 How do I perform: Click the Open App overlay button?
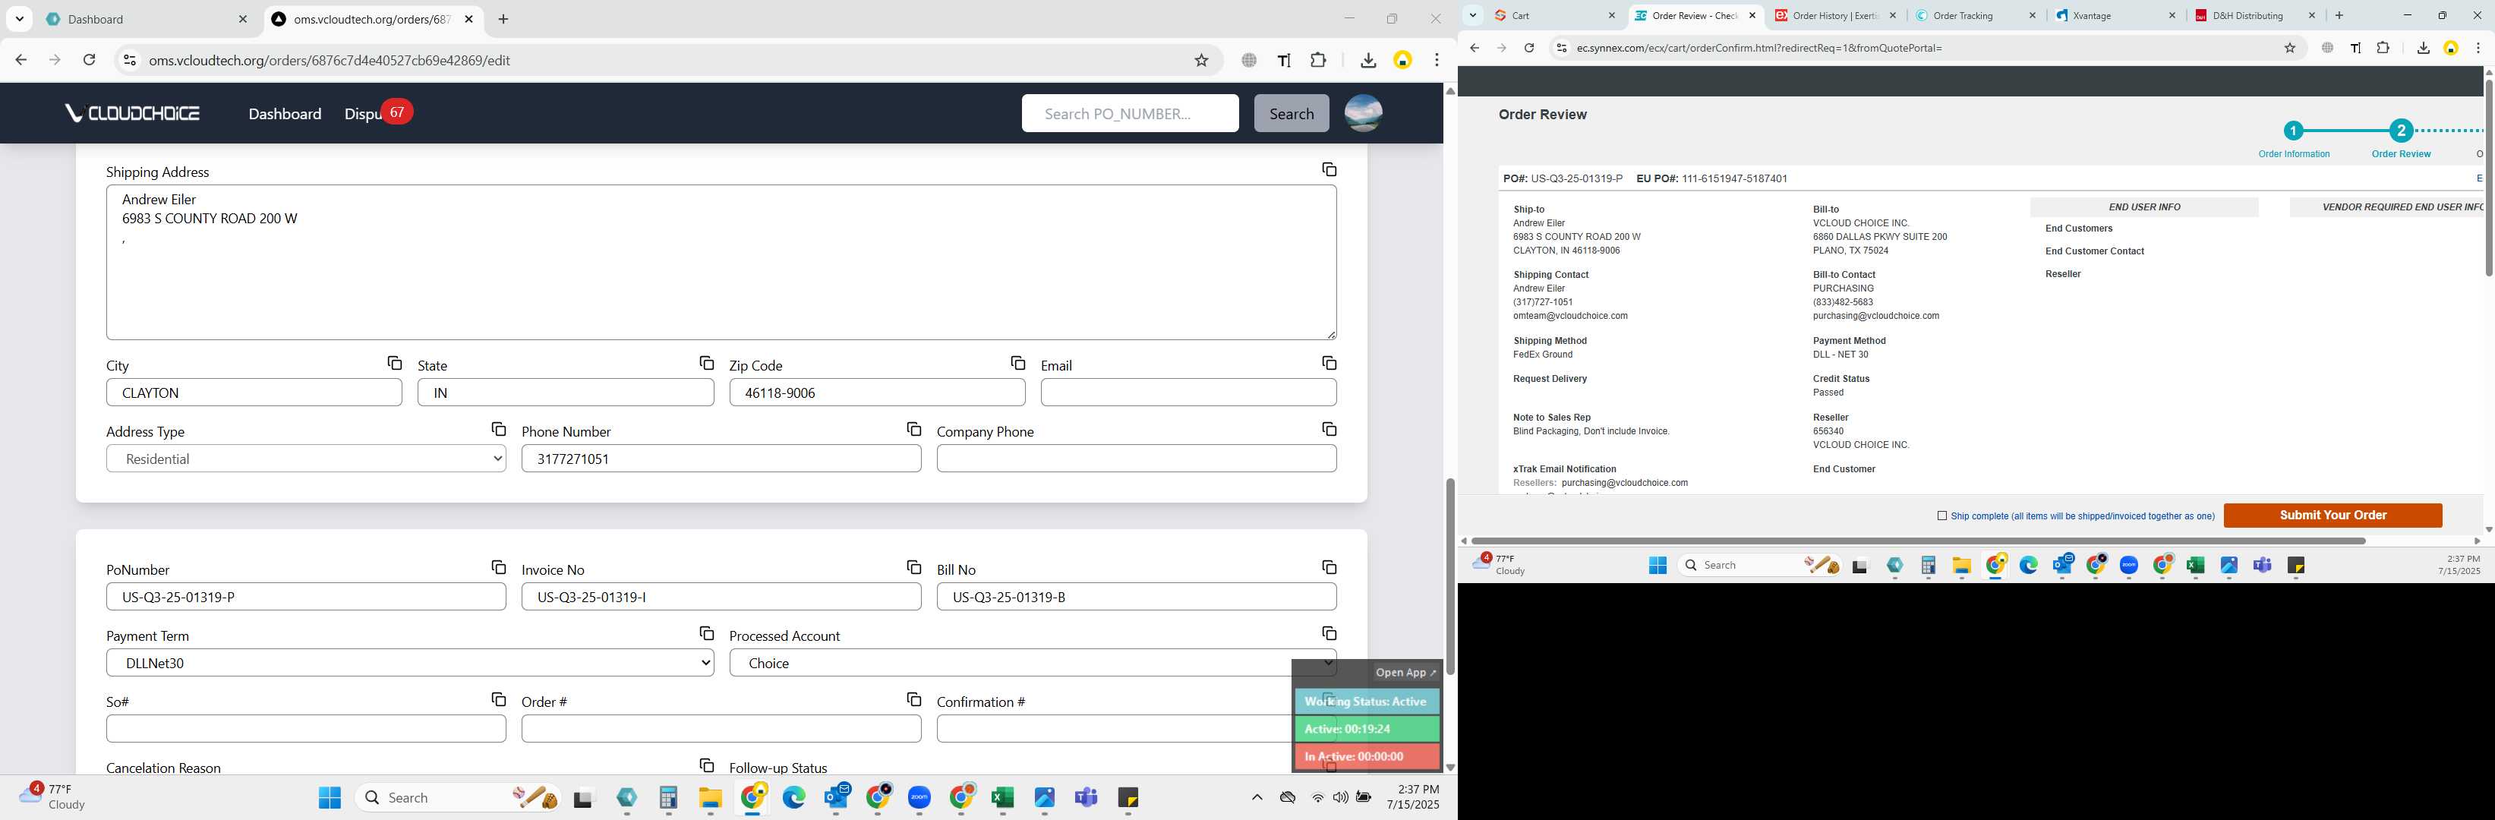(x=1405, y=673)
